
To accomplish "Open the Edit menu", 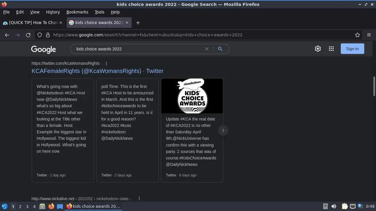I will pyautogui.click(x=20, y=12).
